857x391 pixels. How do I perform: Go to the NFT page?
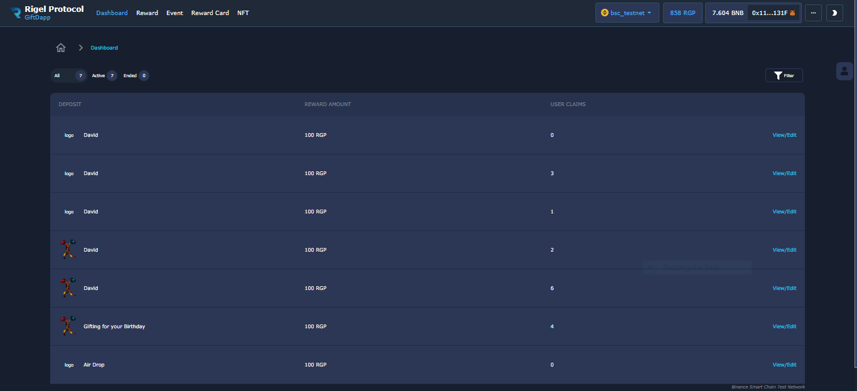pyautogui.click(x=243, y=13)
